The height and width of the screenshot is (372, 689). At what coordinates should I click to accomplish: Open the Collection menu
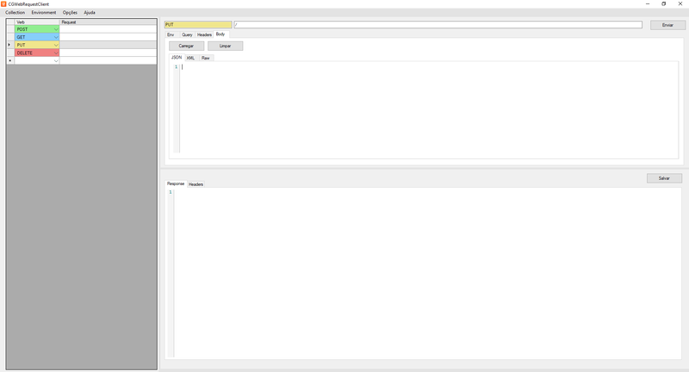tap(15, 13)
